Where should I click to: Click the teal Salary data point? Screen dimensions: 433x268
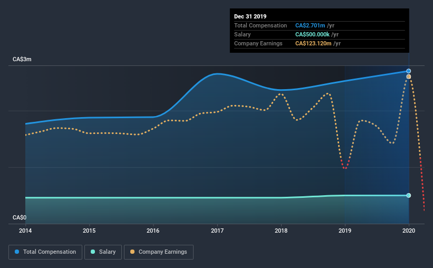[x=409, y=195]
